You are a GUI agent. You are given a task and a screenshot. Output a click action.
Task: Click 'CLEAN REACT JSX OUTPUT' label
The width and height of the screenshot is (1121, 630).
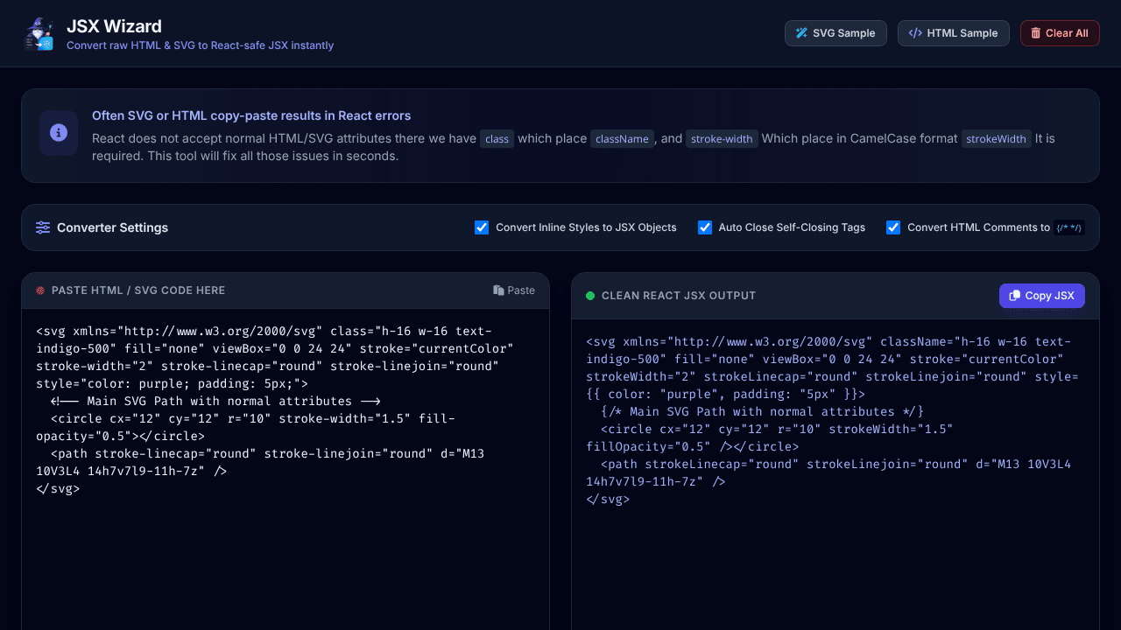tap(679, 296)
